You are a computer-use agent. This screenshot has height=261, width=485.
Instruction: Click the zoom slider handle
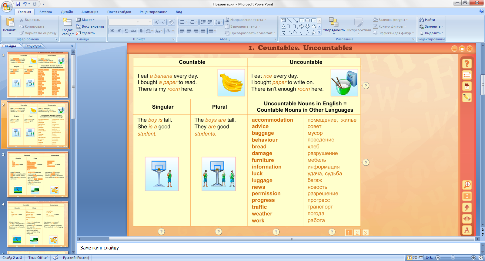pyautogui.click(x=453, y=258)
